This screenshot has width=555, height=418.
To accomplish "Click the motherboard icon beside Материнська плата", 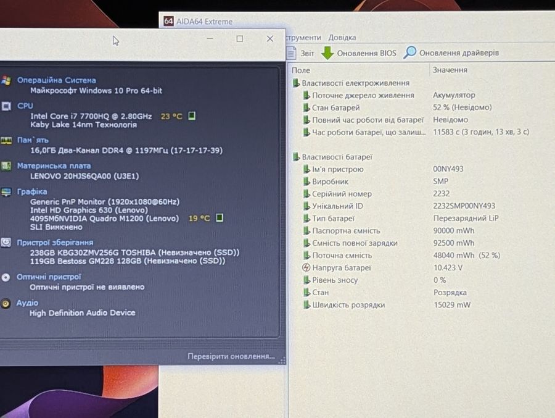I will point(6,166).
